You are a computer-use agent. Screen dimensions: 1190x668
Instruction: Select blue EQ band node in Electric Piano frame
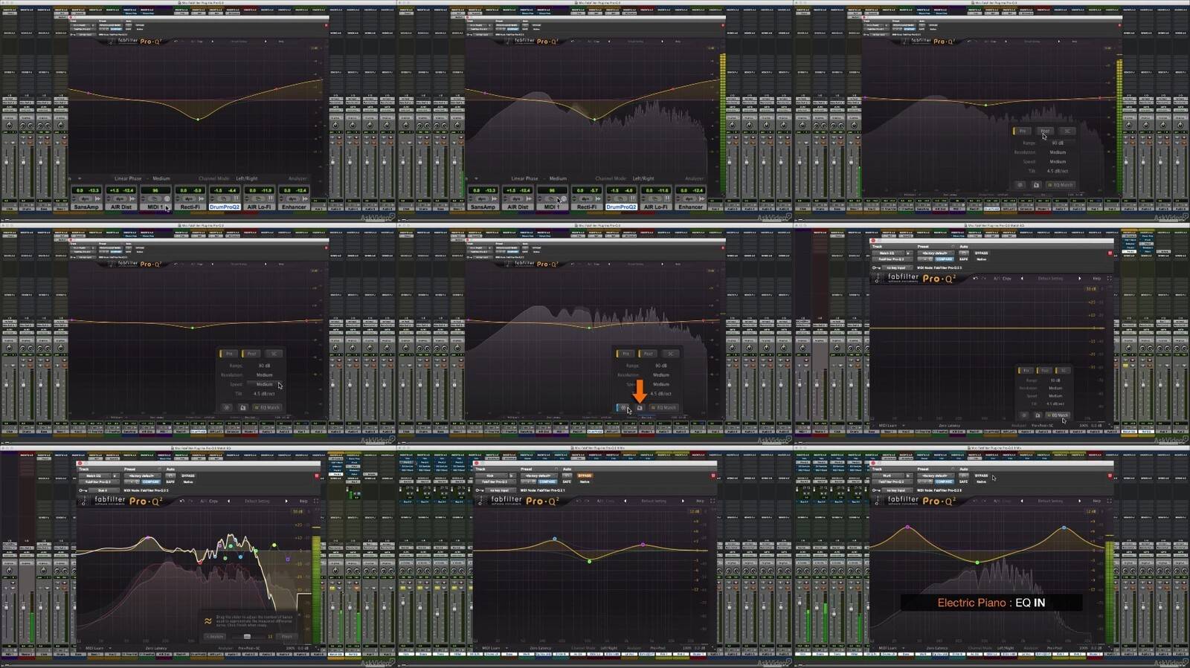[1064, 528]
